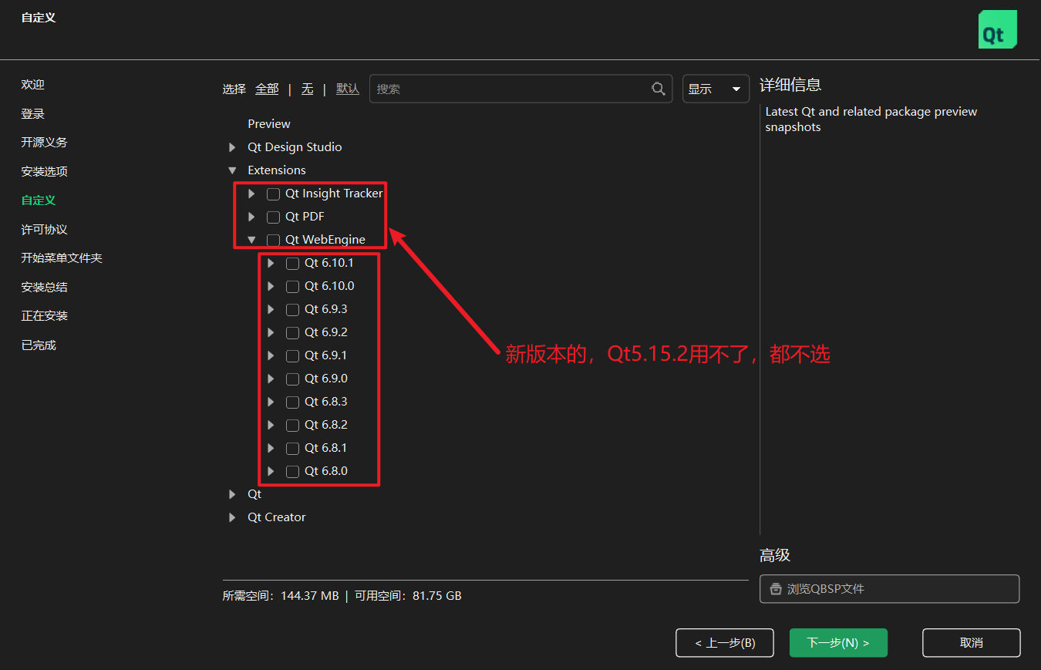Image resolution: width=1041 pixels, height=670 pixels.
Task: Select the Qt 6.9.0 checkbox
Action: 292,379
